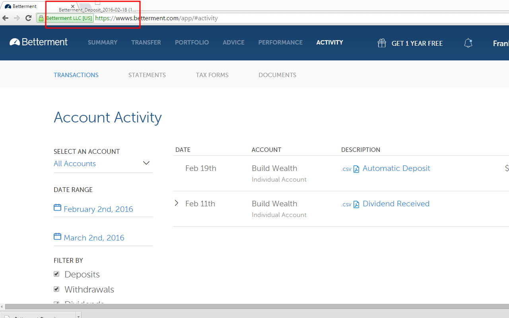Screen dimensions: 509x318
Task: Toggle the Deposits filter checkbox
Action: coord(56,274)
